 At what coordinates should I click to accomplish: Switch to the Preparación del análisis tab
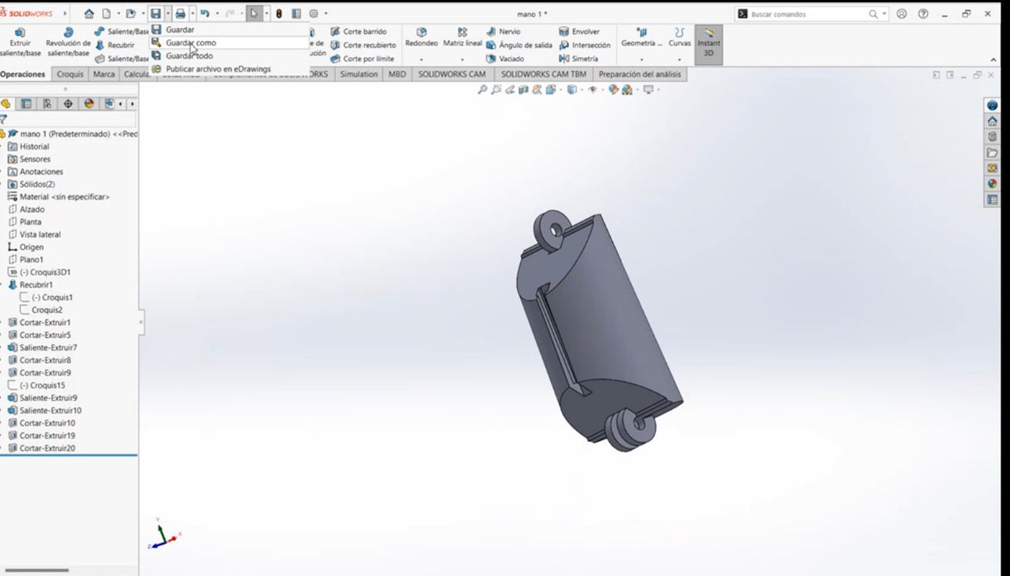[640, 74]
